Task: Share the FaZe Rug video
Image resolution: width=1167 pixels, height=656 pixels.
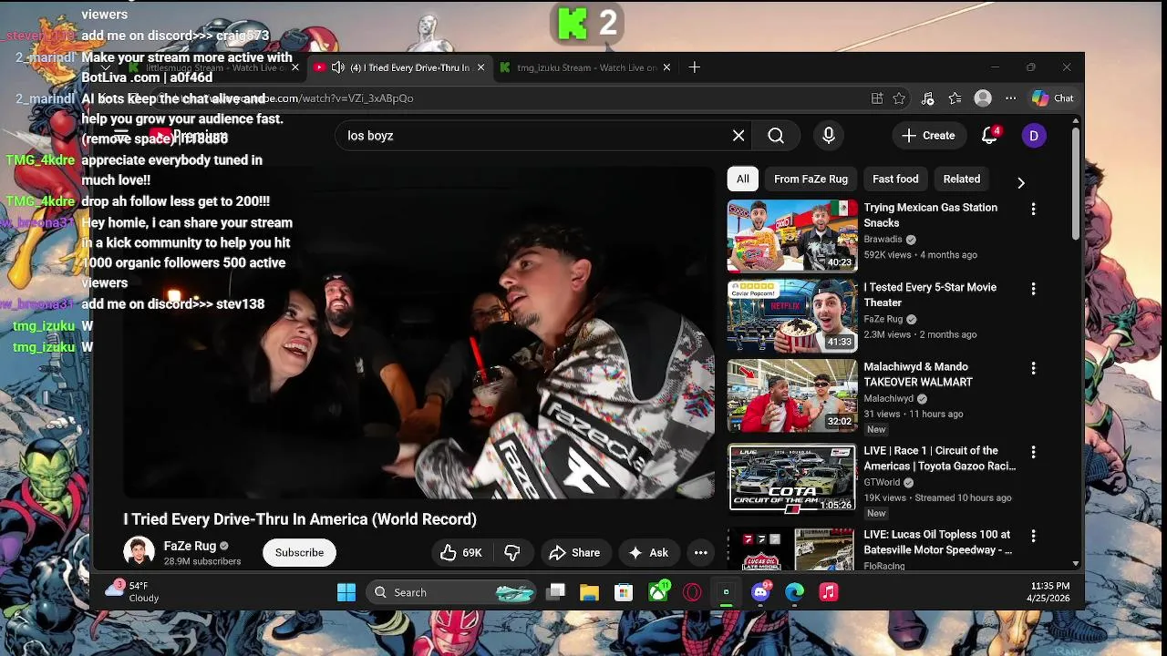Action: [x=574, y=552]
